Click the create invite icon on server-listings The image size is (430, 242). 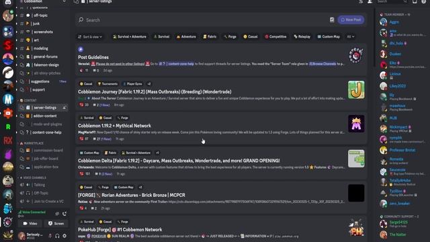pyautogui.click(x=64, y=108)
